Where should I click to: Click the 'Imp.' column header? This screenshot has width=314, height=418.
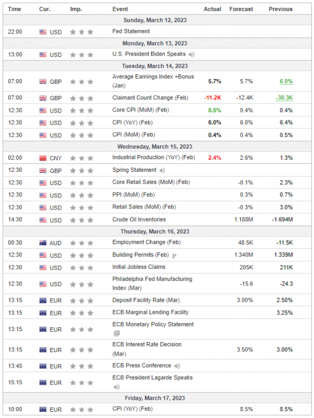coord(76,9)
